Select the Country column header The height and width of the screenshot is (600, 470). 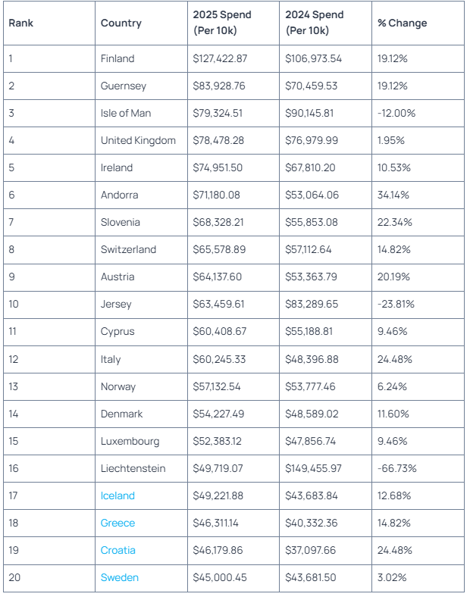[121, 23]
